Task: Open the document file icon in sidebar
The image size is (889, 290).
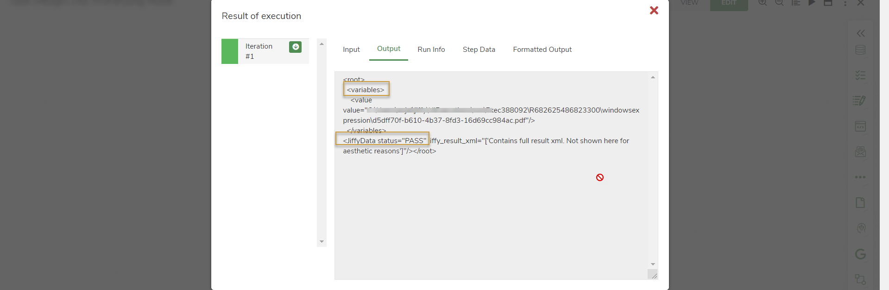Action: click(x=860, y=202)
